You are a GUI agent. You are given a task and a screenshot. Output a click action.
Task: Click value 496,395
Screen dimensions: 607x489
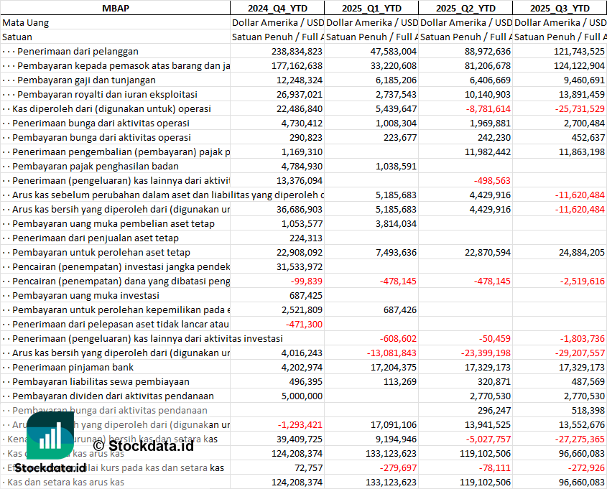[x=306, y=381]
